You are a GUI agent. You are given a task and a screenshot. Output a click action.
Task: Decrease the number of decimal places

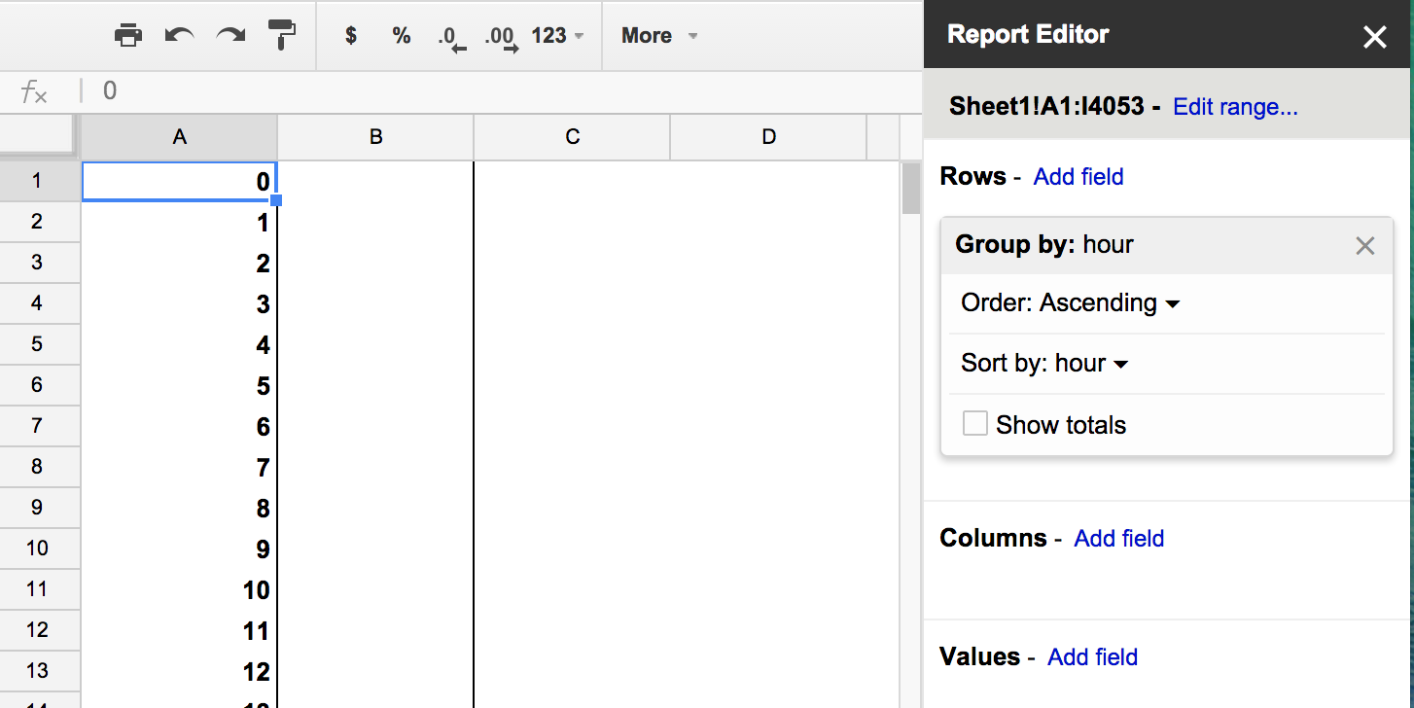[x=451, y=37]
